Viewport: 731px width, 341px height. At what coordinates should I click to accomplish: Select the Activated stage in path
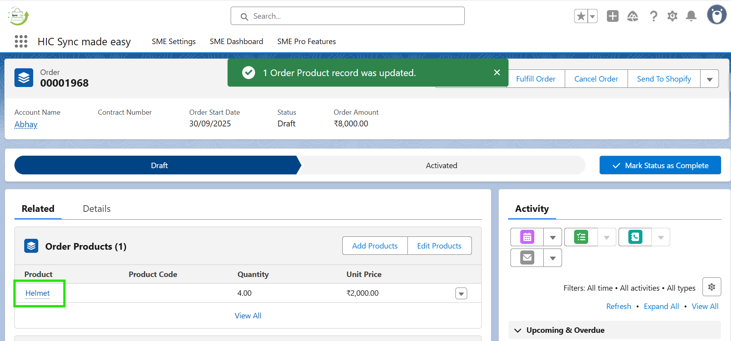tap(441, 165)
